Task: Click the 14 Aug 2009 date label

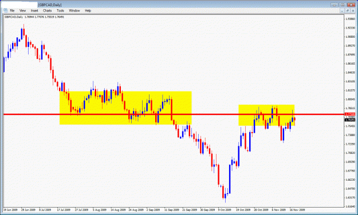Action: tap(118, 210)
